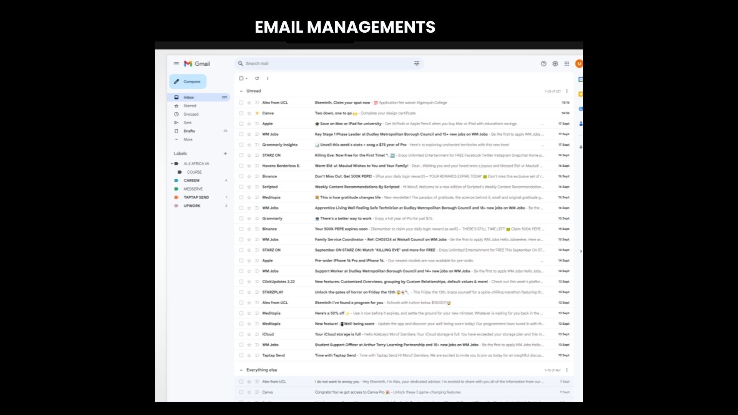
Task: Expand More in the left sidebar
Action: click(x=188, y=139)
